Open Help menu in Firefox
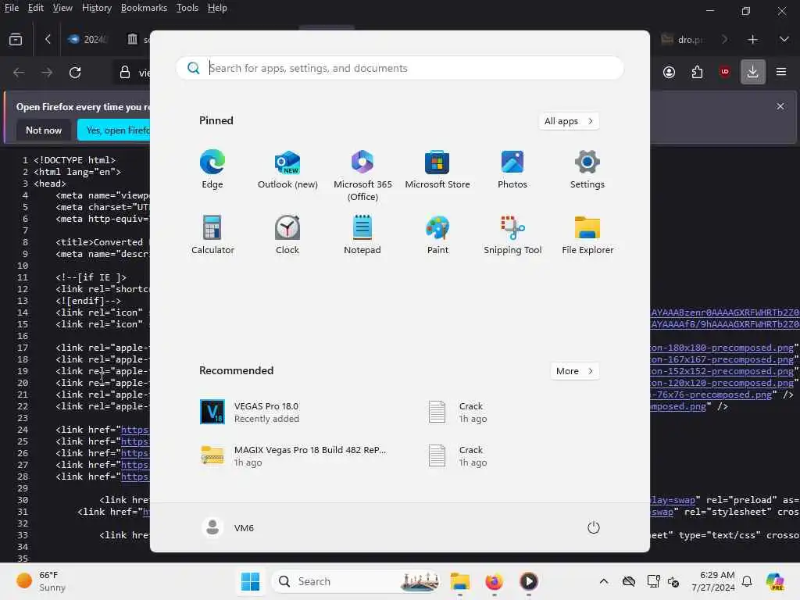Viewport: 800px width, 600px height. 217,8
